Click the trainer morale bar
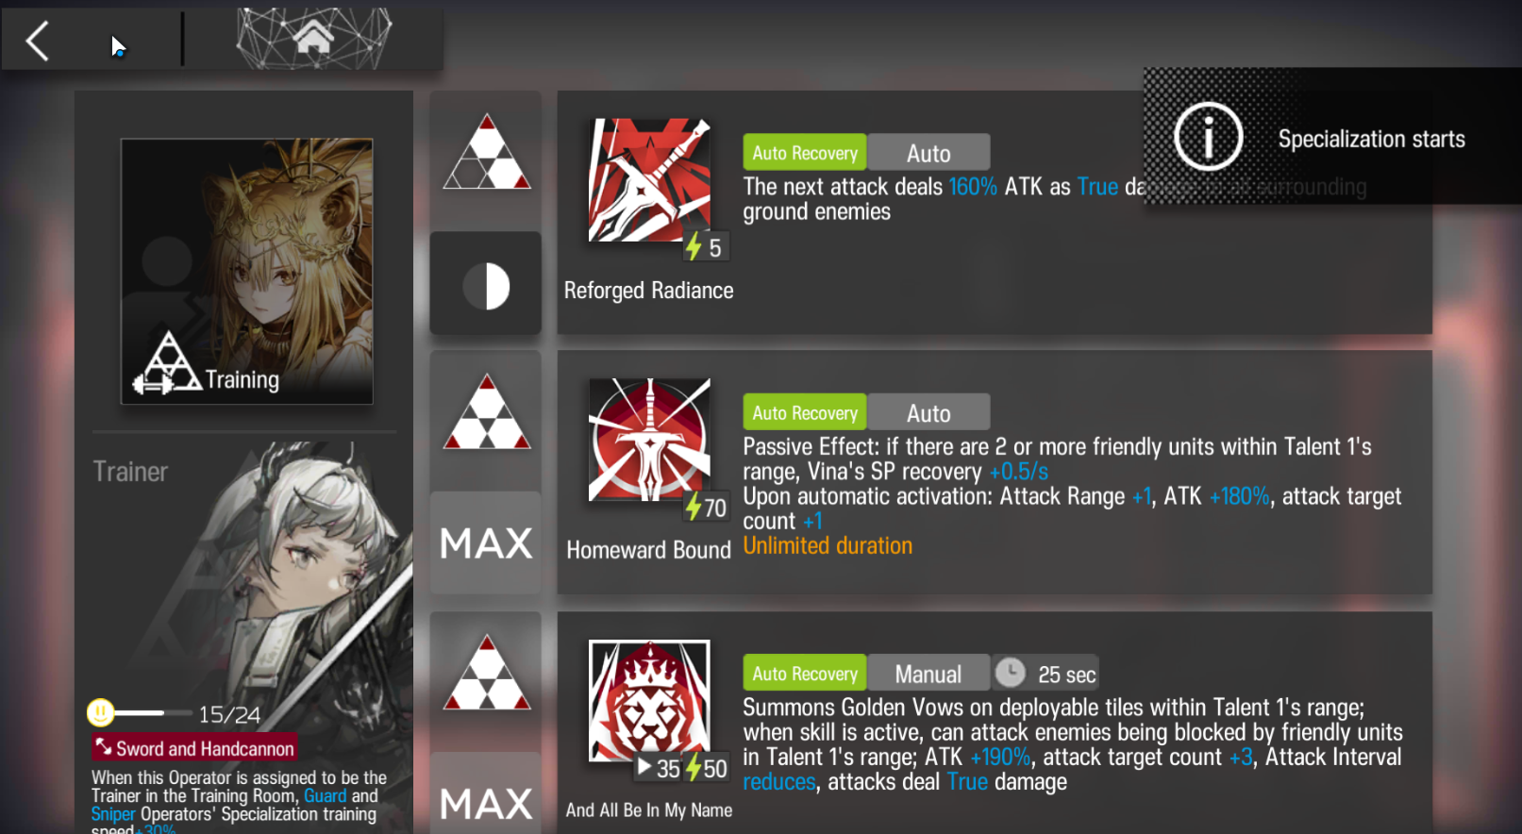Viewport: 1522px width, 834px height. pos(128,713)
